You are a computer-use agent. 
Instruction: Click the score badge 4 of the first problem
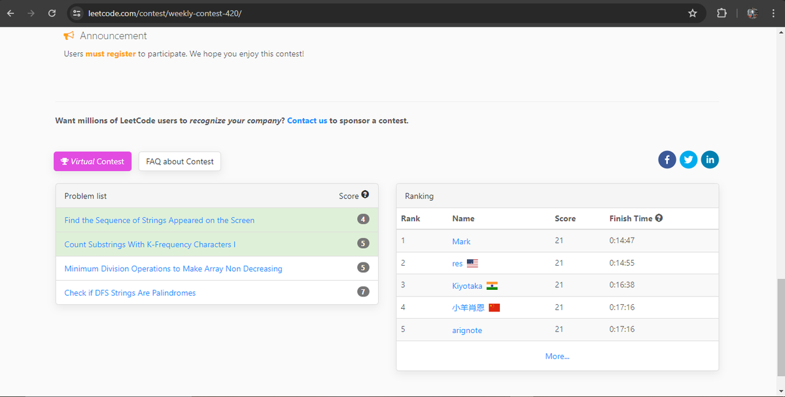point(363,219)
